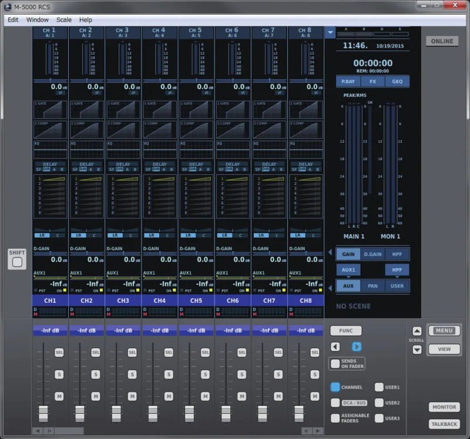The width and height of the screenshot is (470, 439).
Task: Select the USER1 fader layer
Action: tap(379, 387)
